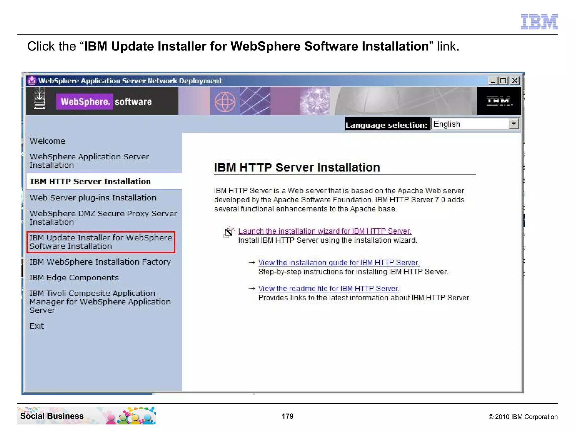
Task: Close the WebSphere launchpad window
Action: (515, 81)
